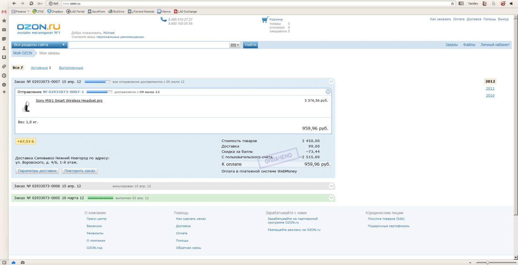Click the bonus points badge +67,53 Б
Image resolution: width=518 pixels, height=265 pixels.
tap(26, 141)
